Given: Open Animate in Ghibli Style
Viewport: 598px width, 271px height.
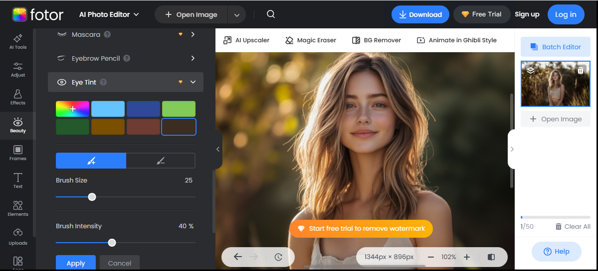Looking at the screenshot, I should click(456, 40).
